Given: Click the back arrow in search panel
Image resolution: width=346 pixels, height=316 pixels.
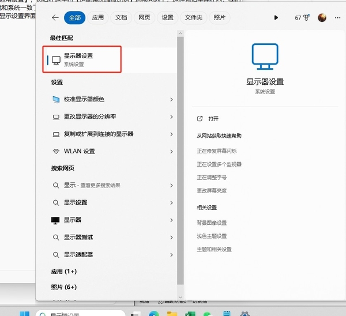Looking at the screenshot, I should point(55,18).
